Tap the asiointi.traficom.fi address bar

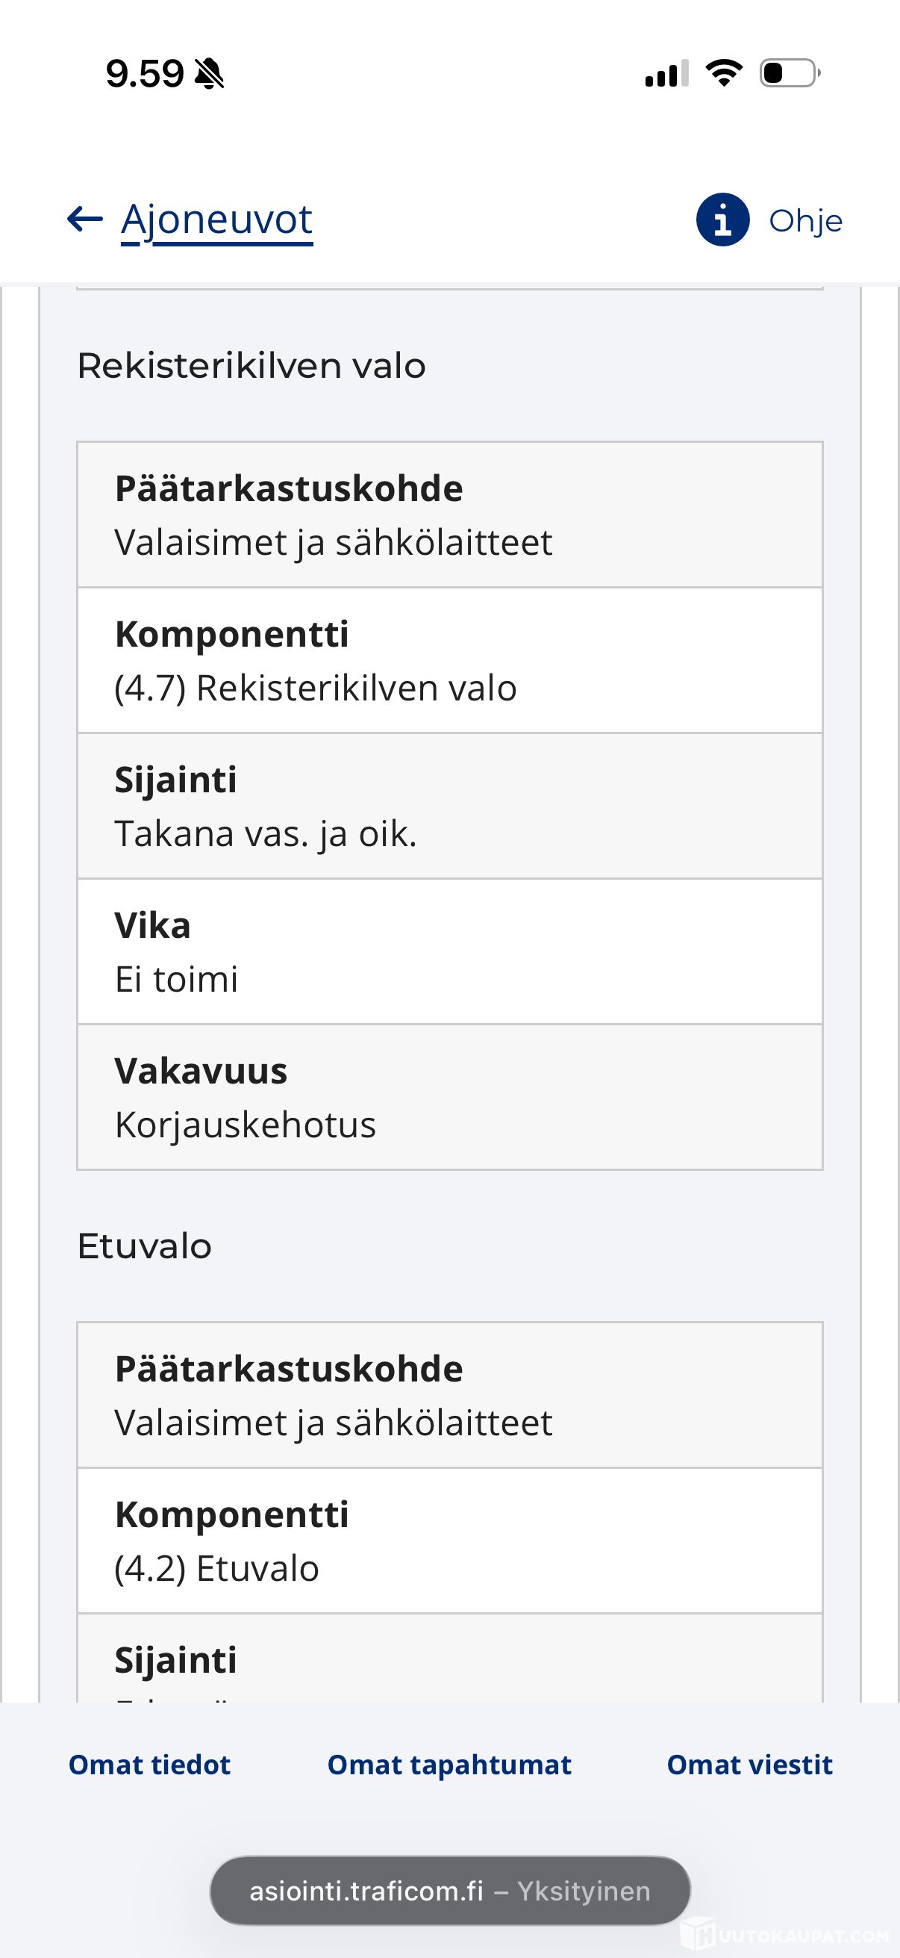[x=449, y=1890]
